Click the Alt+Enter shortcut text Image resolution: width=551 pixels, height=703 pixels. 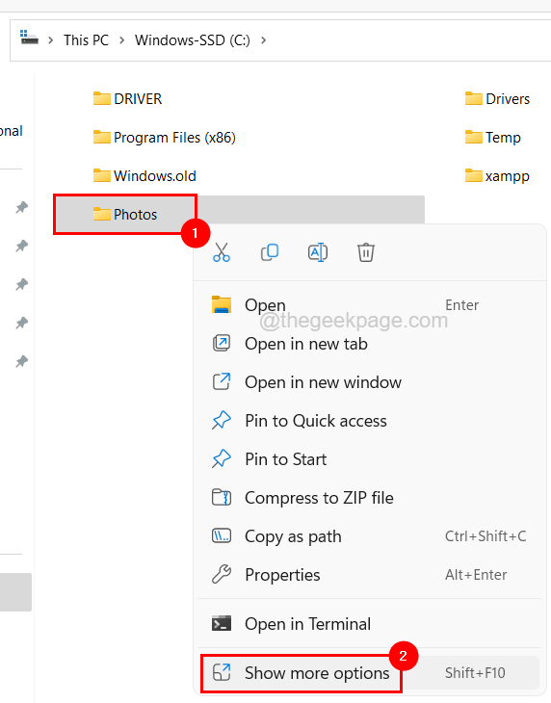pyautogui.click(x=476, y=575)
